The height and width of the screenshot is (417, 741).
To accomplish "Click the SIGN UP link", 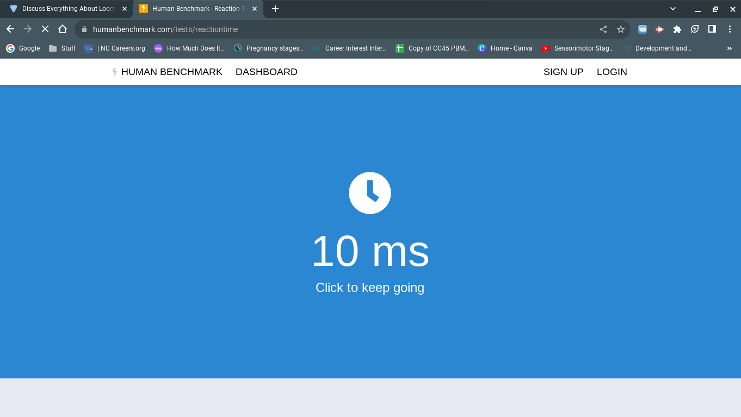I will (x=563, y=71).
